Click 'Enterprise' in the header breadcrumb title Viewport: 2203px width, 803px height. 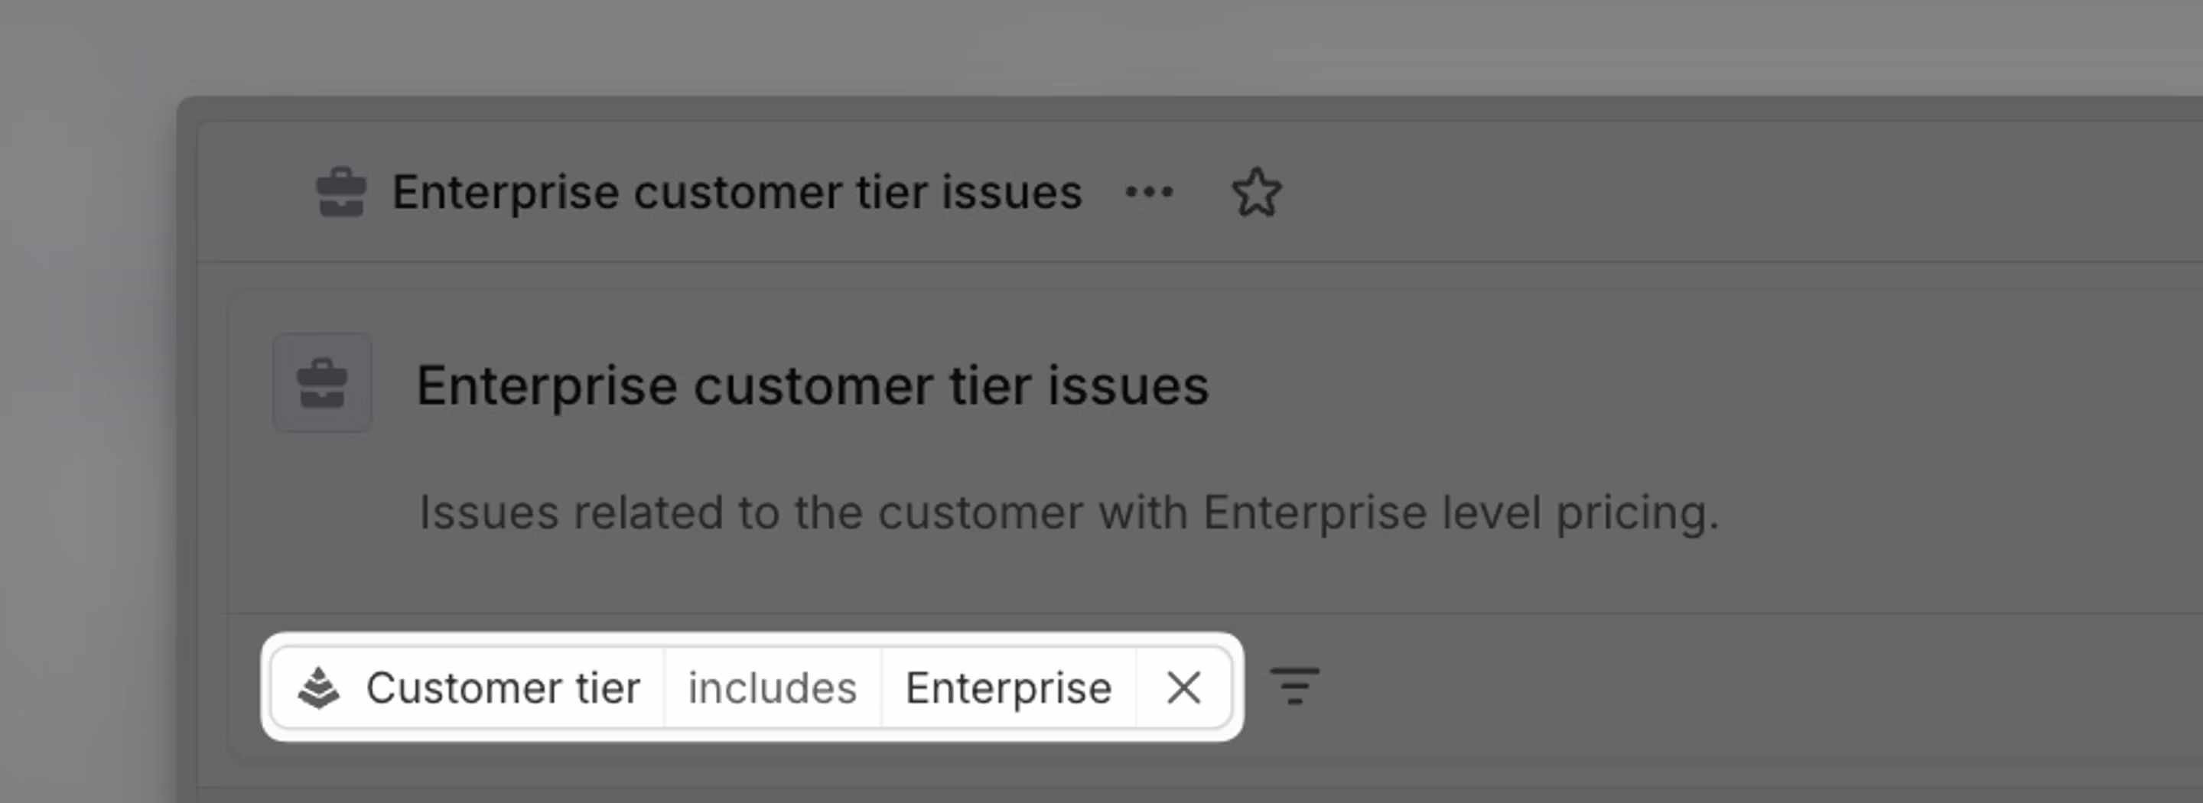pos(506,193)
